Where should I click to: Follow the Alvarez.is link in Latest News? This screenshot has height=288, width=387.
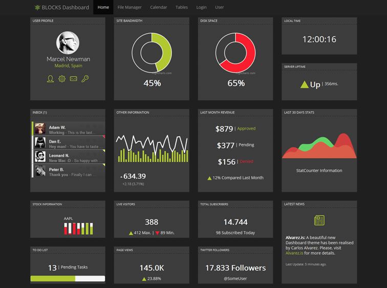[294, 253]
